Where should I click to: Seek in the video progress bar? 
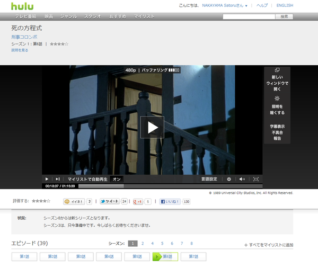(170, 186)
